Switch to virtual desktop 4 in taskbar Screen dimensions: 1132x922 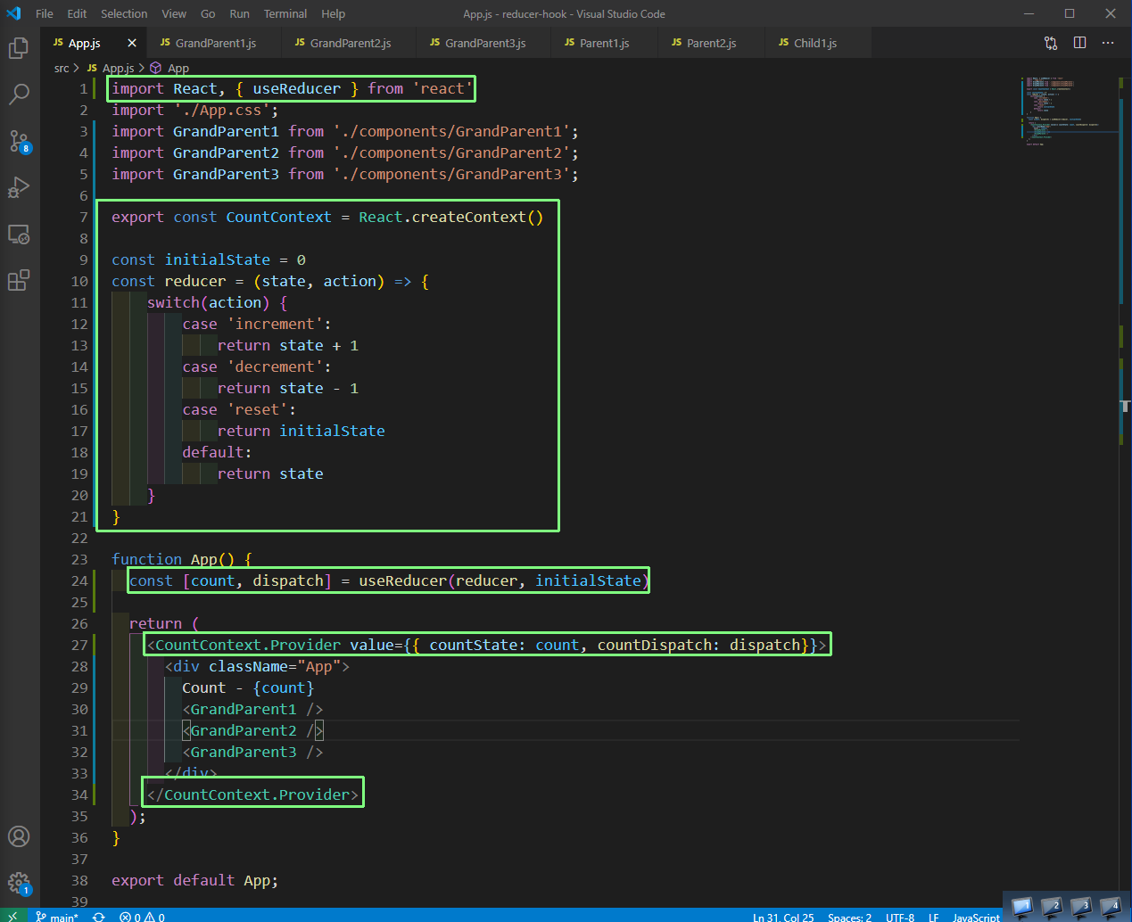coord(1110,907)
